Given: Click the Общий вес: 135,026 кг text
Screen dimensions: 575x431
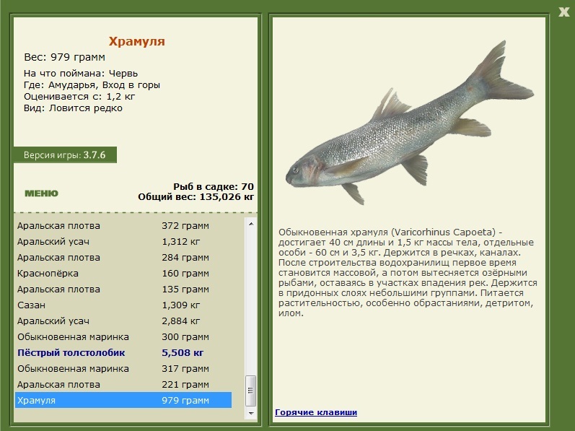Looking at the screenshot, I should coord(196,197).
